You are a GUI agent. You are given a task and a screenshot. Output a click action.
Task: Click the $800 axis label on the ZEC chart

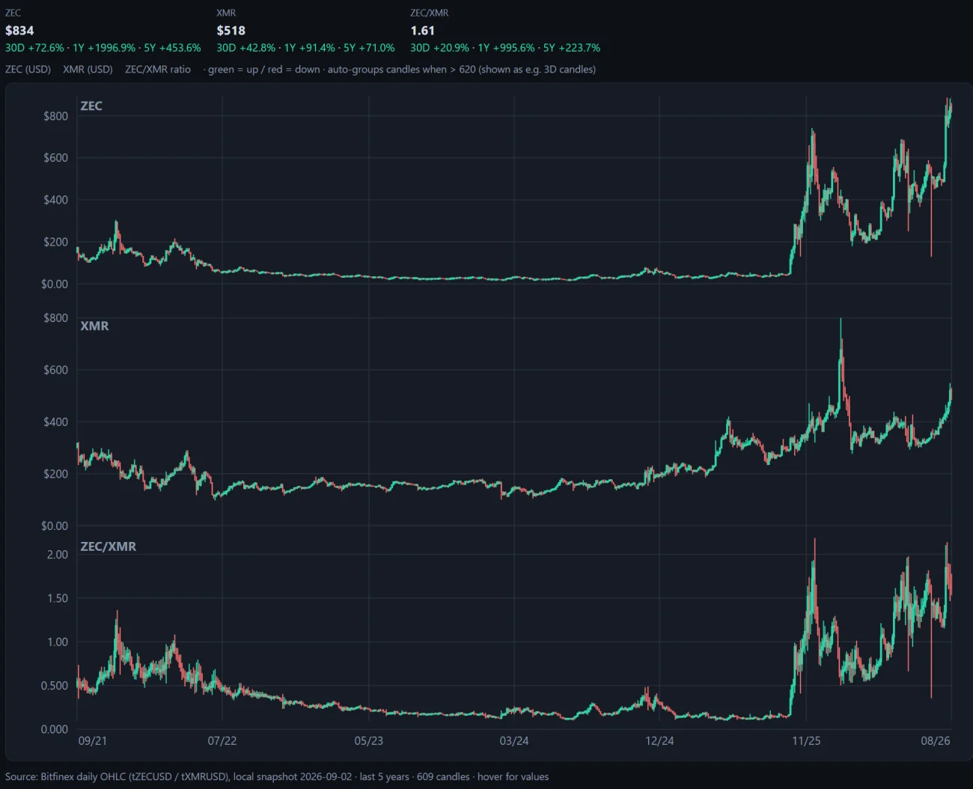click(55, 116)
